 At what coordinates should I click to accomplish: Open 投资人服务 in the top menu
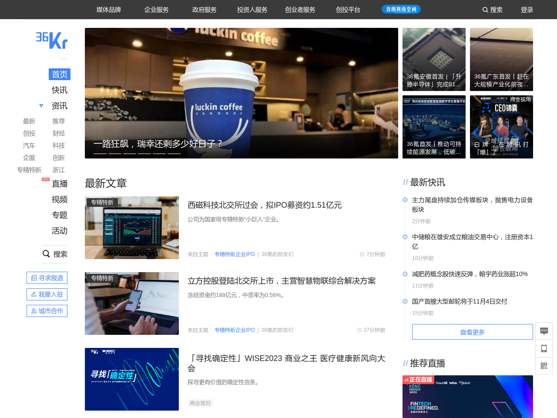[252, 10]
